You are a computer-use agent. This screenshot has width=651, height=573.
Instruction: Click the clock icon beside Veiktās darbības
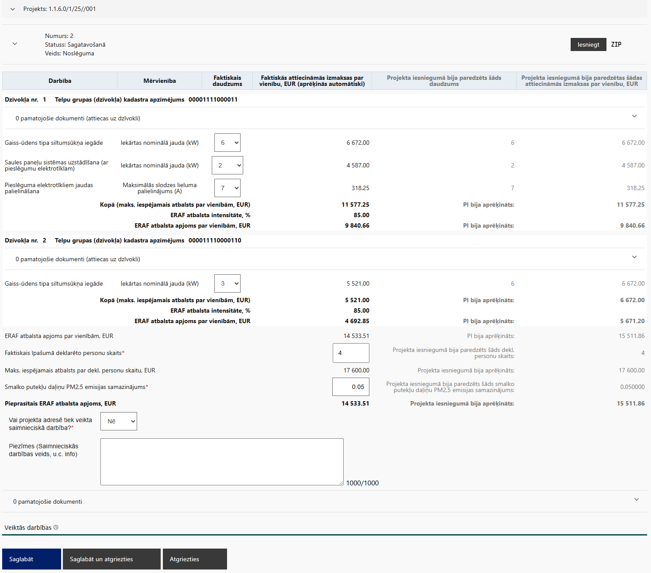pos(56,528)
